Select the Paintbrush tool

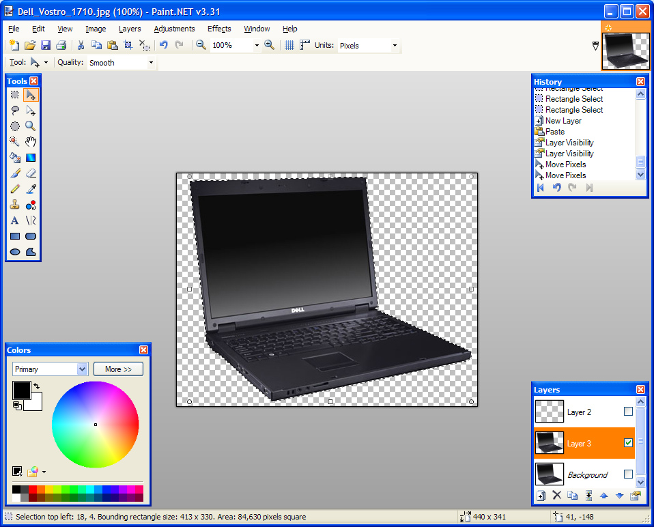pyautogui.click(x=14, y=173)
